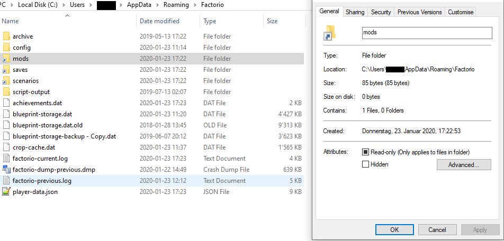
Task: Click the OK button
Action: click(394, 230)
